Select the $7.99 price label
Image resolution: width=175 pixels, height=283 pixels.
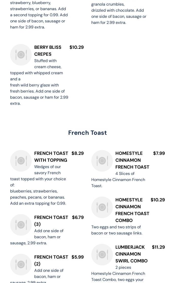click(159, 153)
